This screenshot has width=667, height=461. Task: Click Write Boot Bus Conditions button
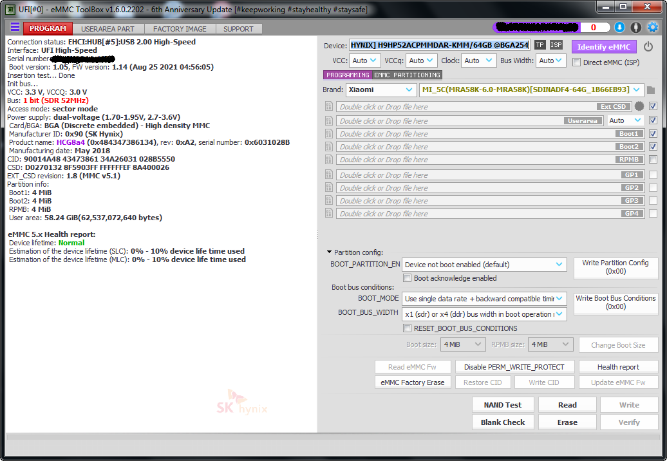coord(615,303)
